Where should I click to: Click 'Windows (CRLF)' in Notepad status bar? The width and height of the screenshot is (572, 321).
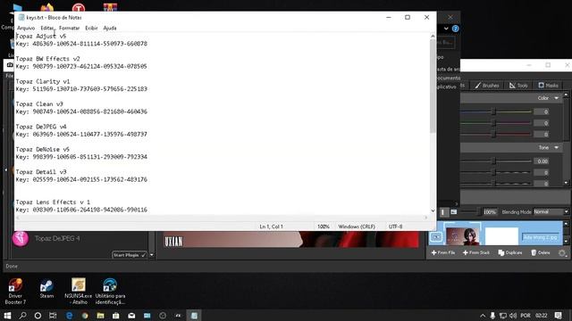tap(357, 226)
